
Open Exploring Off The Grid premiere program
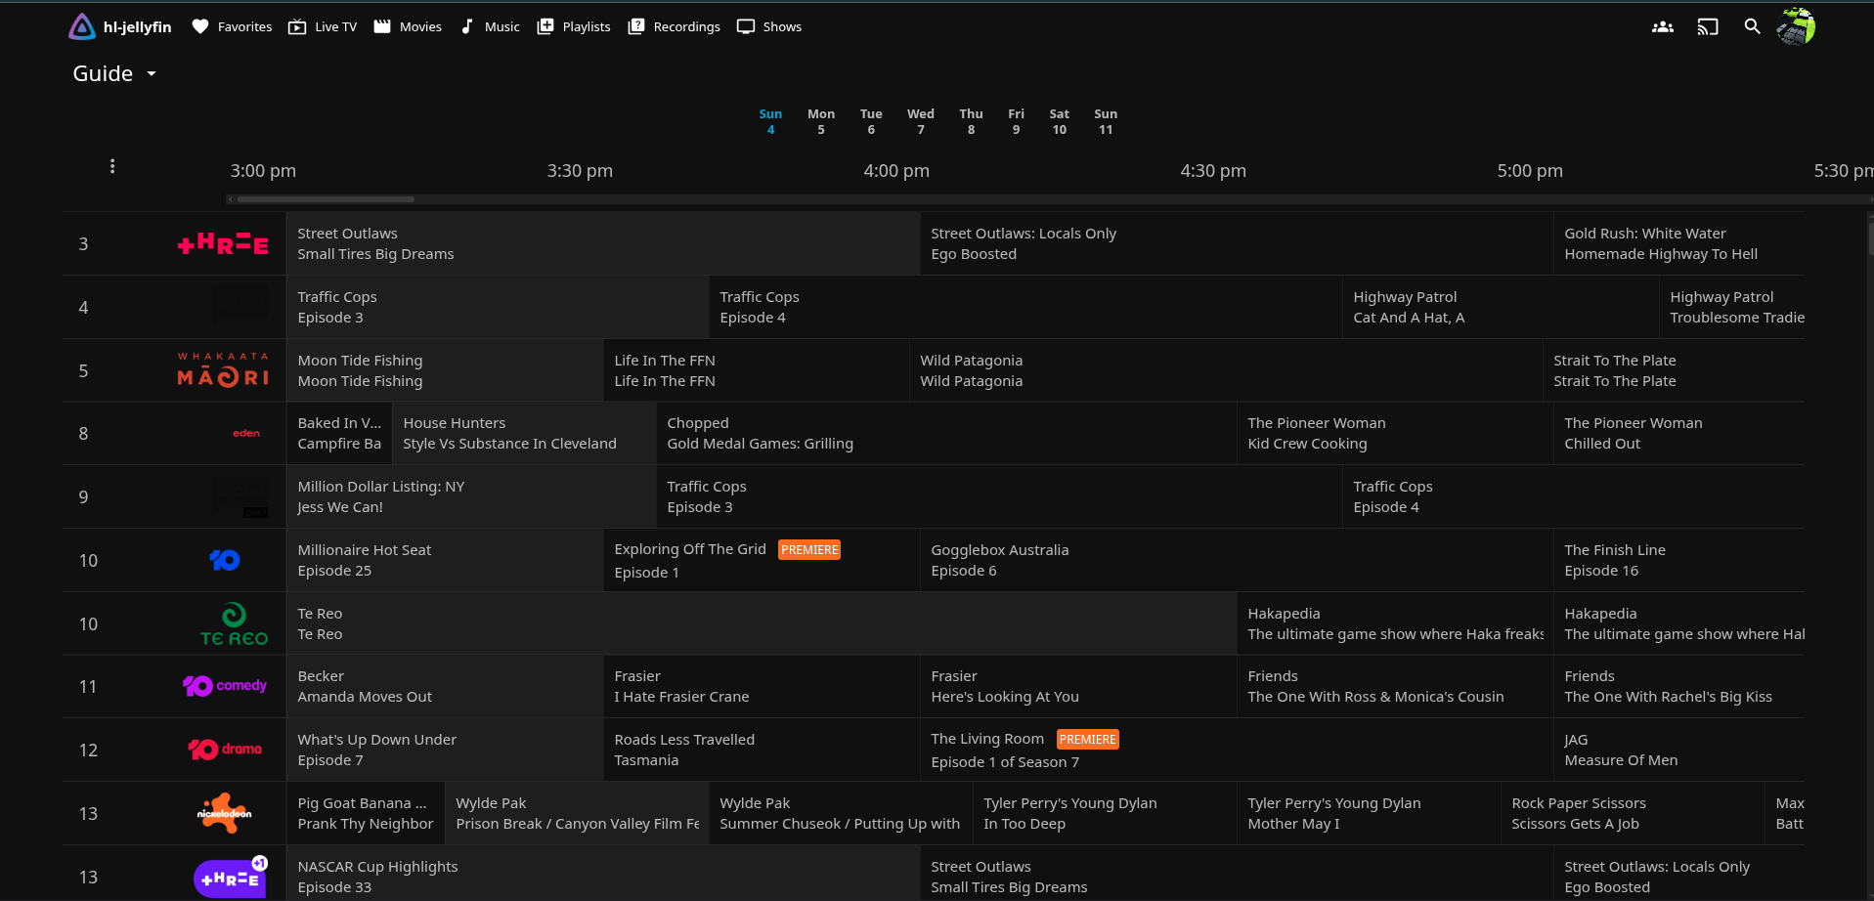click(x=761, y=560)
